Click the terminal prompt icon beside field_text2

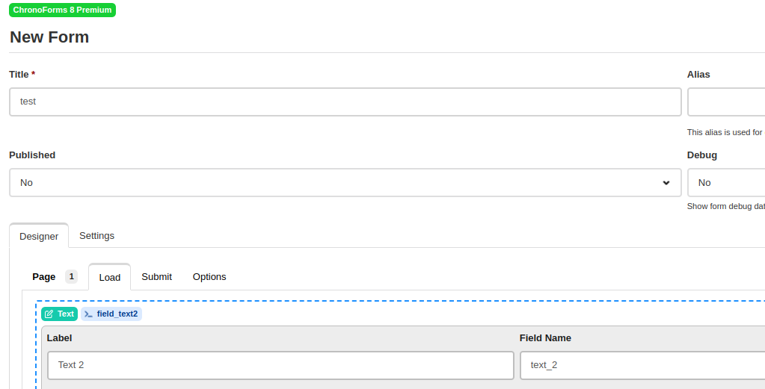tap(88, 314)
